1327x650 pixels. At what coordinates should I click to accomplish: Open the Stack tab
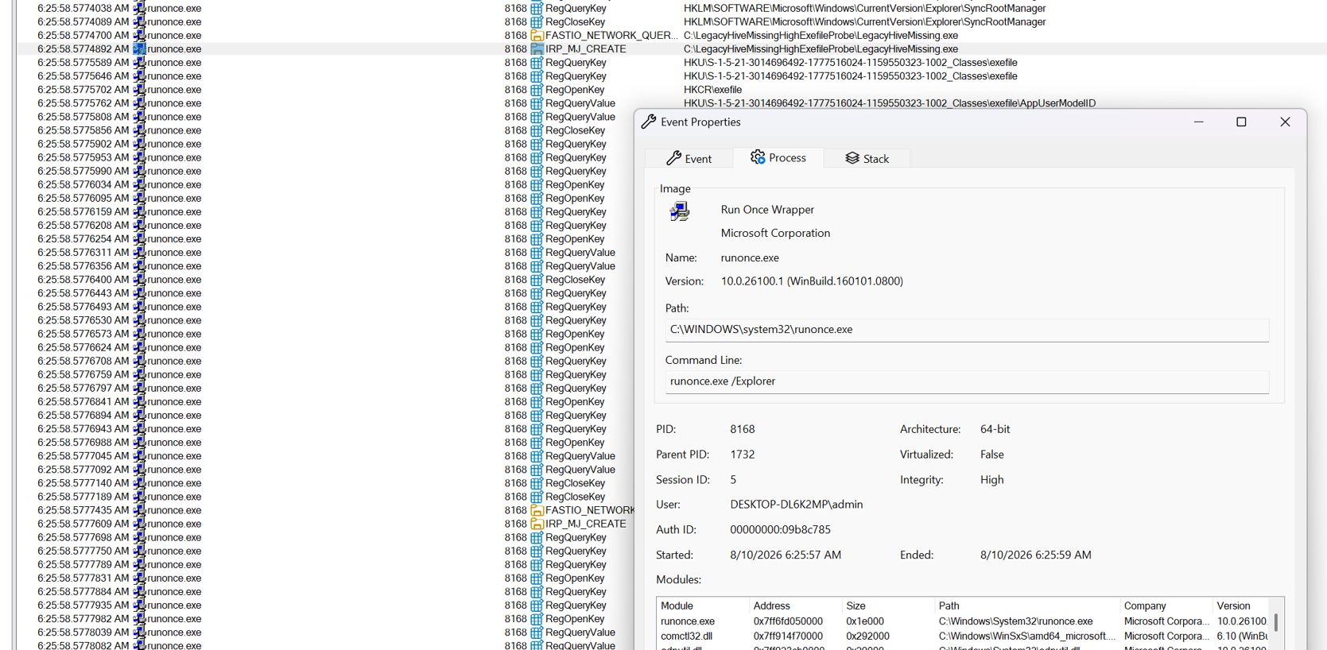867,158
